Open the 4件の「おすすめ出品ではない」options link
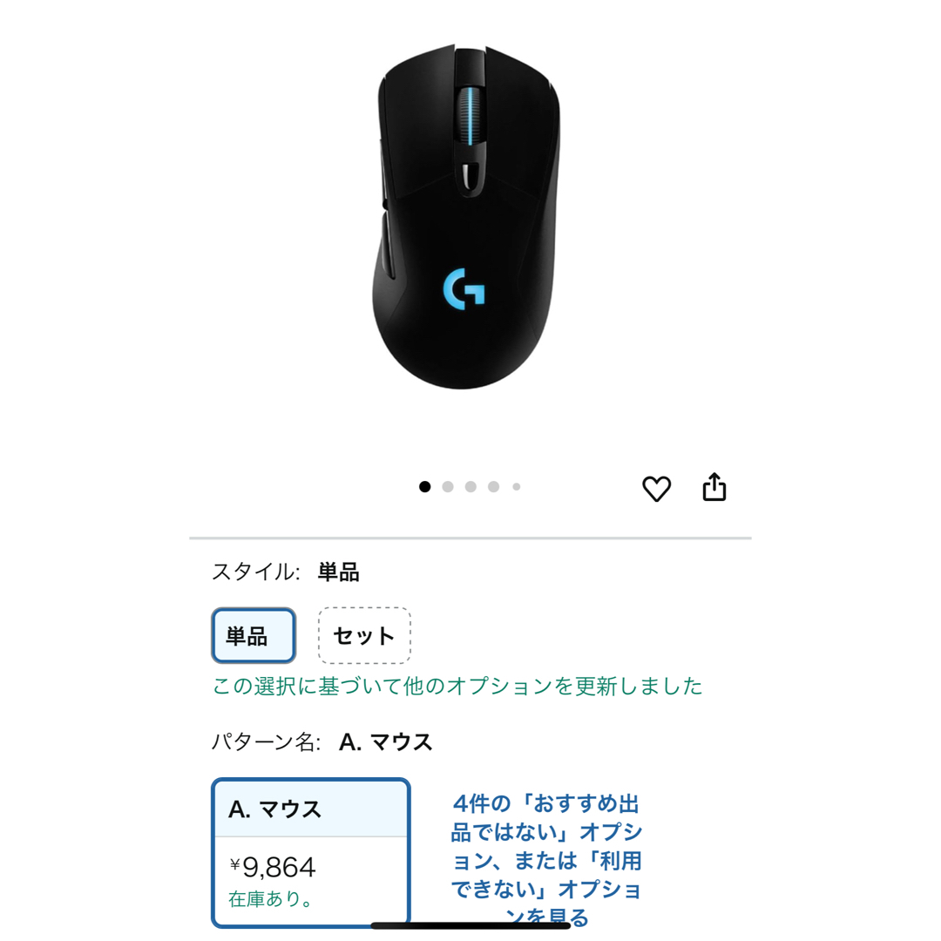Screen dimensions: 941x941 [546, 860]
